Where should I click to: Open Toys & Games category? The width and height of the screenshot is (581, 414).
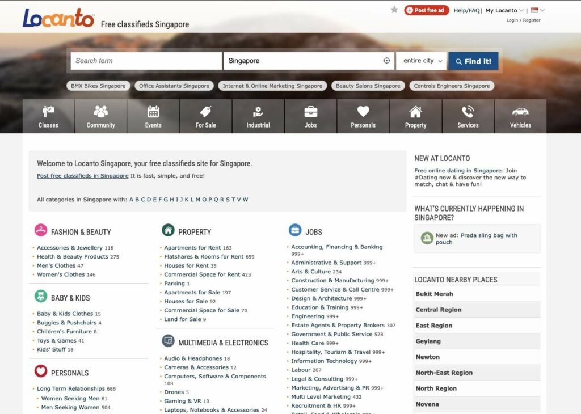click(x=57, y=341)
